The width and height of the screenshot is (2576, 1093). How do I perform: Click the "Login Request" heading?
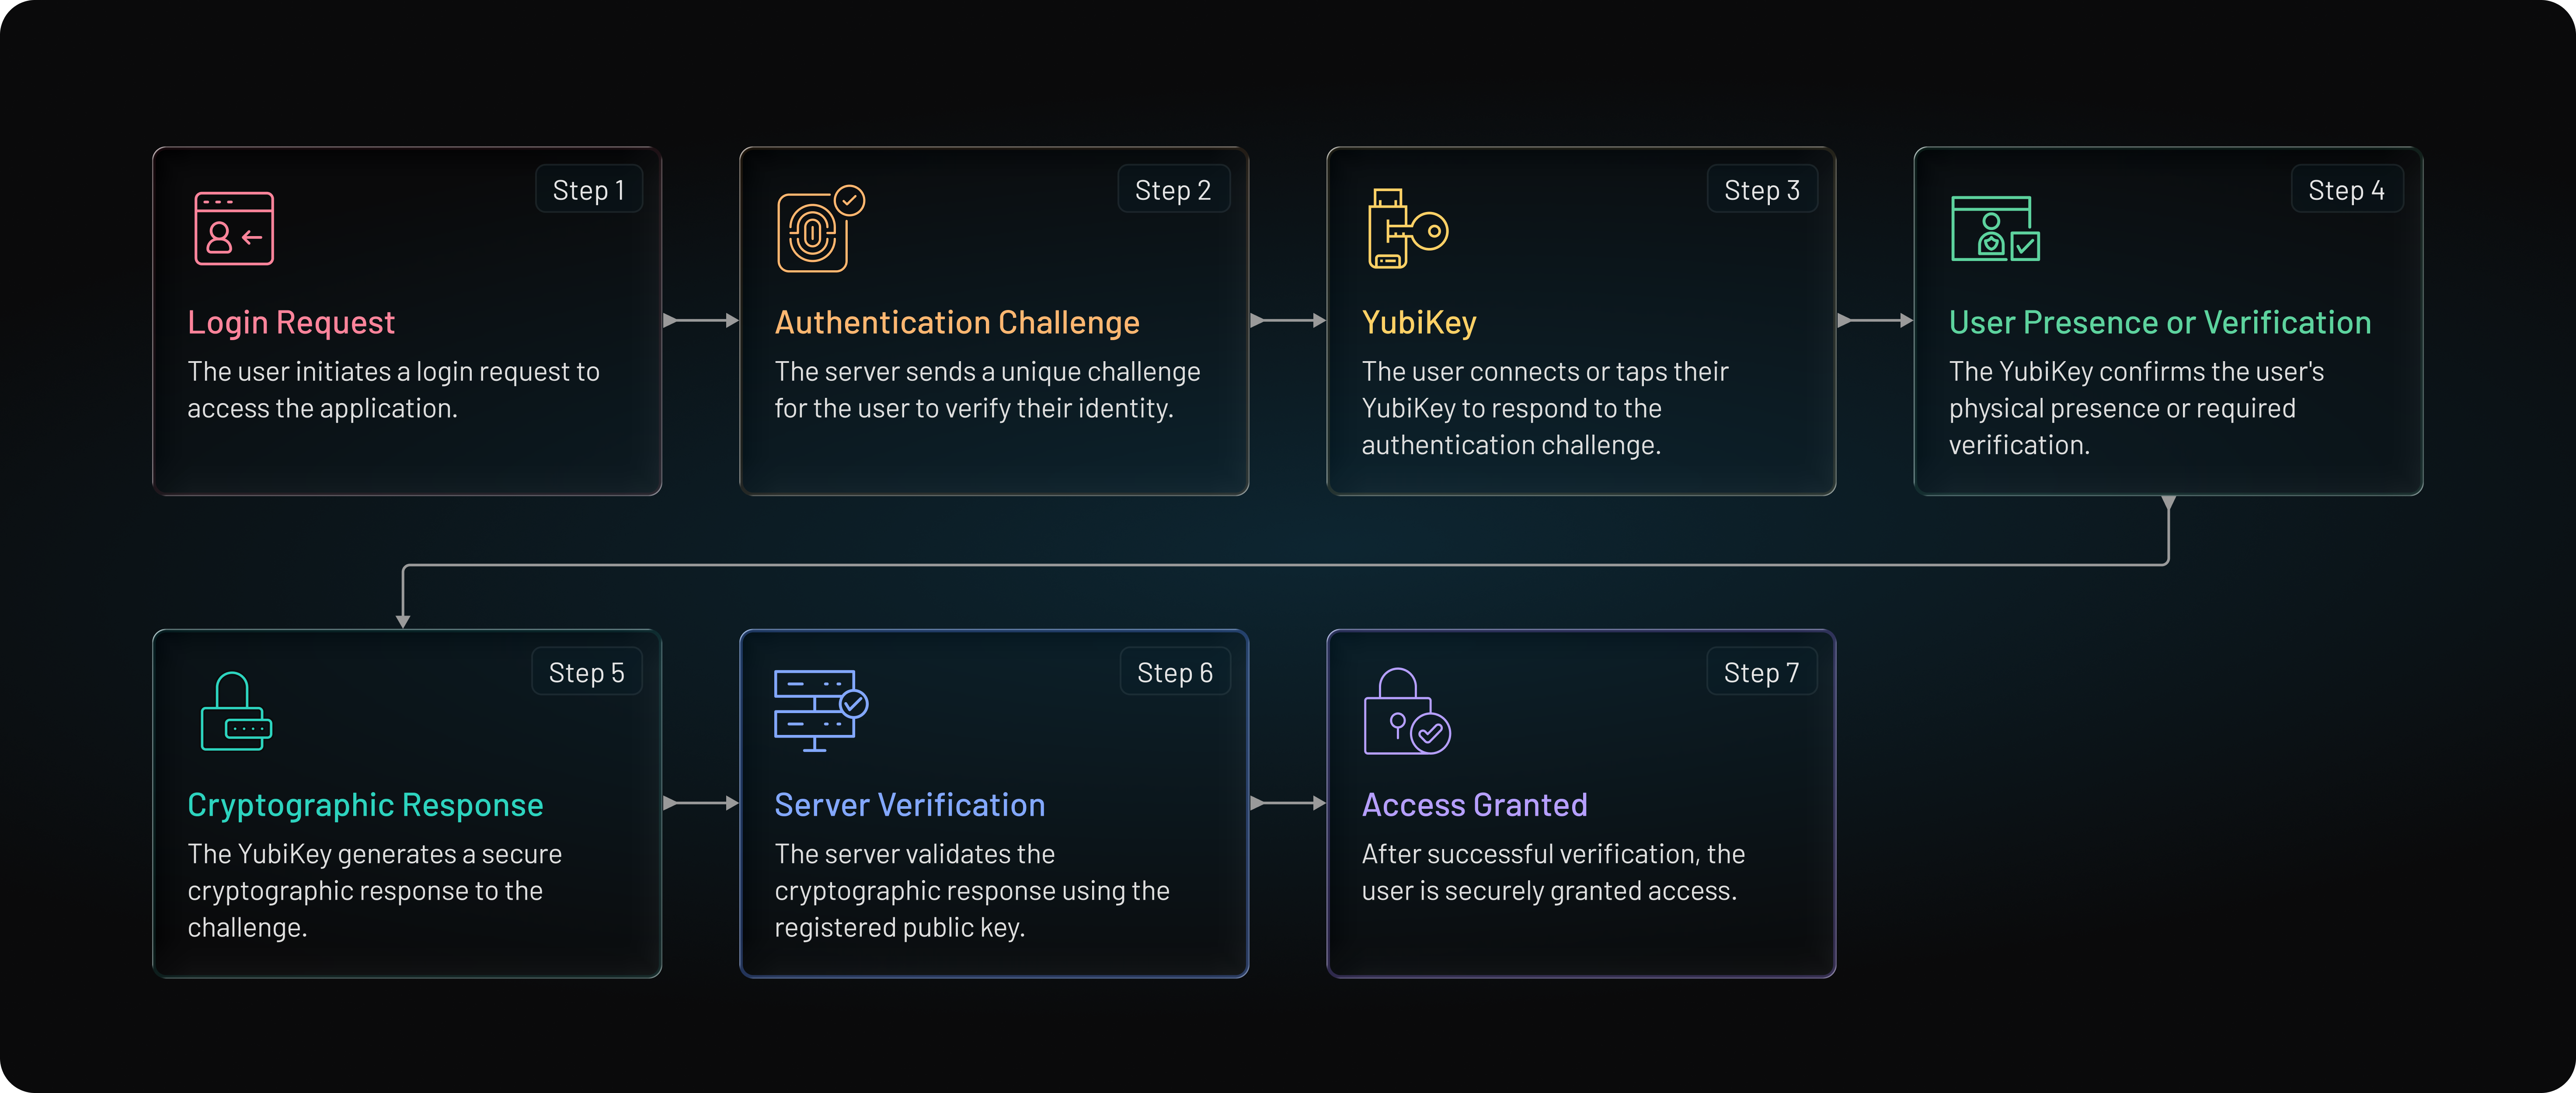pyautogui.click(x=291, y=322)
